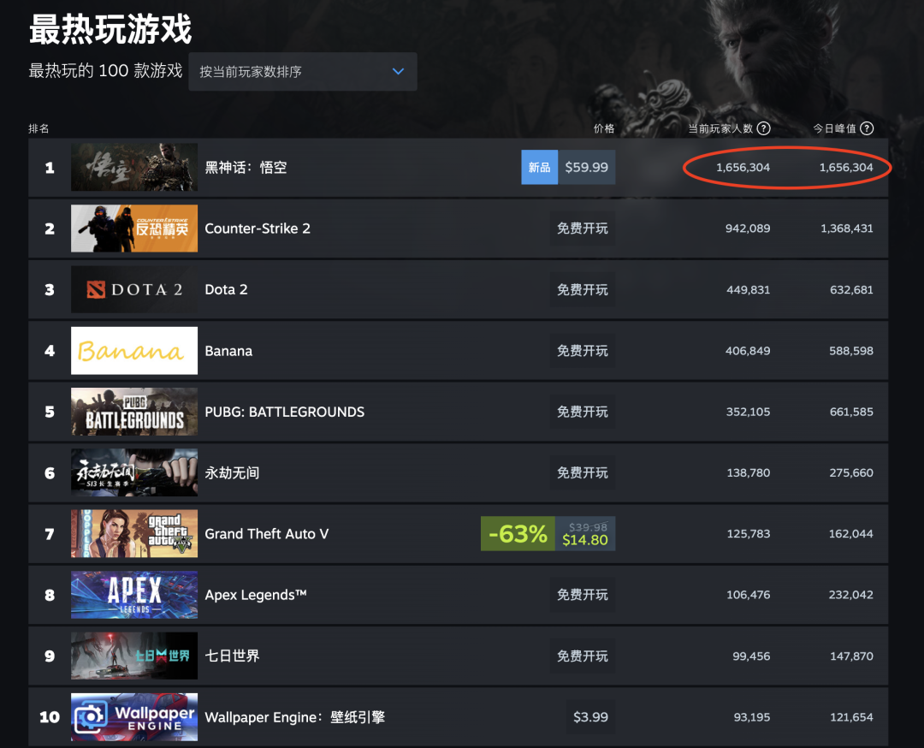The width and height of the screenshot is (924, 748).
Task: Click the 最热玩的 100 款游戏 label
Action: tap(105, 71)
